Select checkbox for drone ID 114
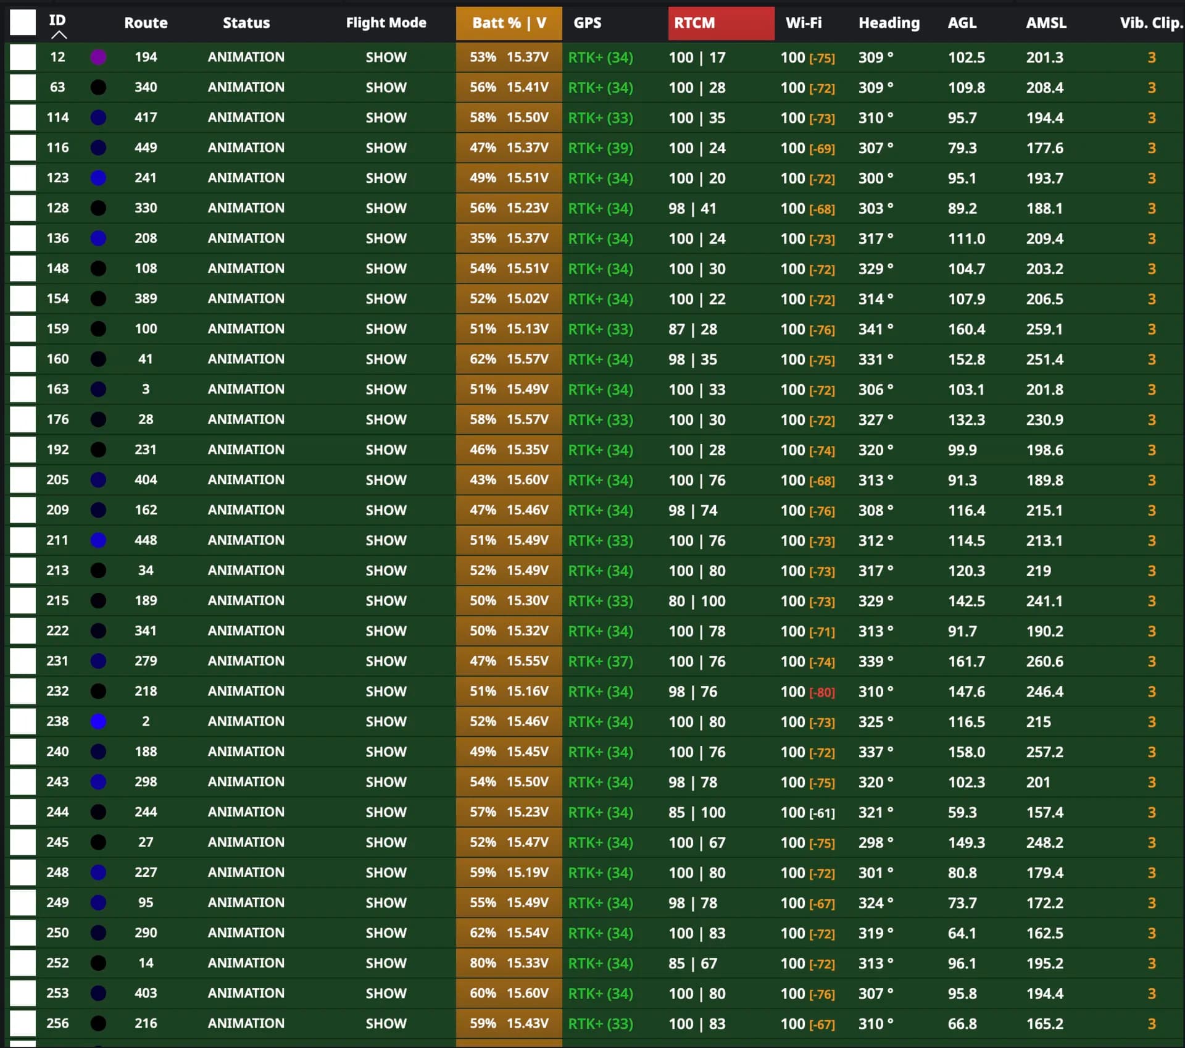The width and height of the screenshot is (1185, 1048). click(23, 118)
